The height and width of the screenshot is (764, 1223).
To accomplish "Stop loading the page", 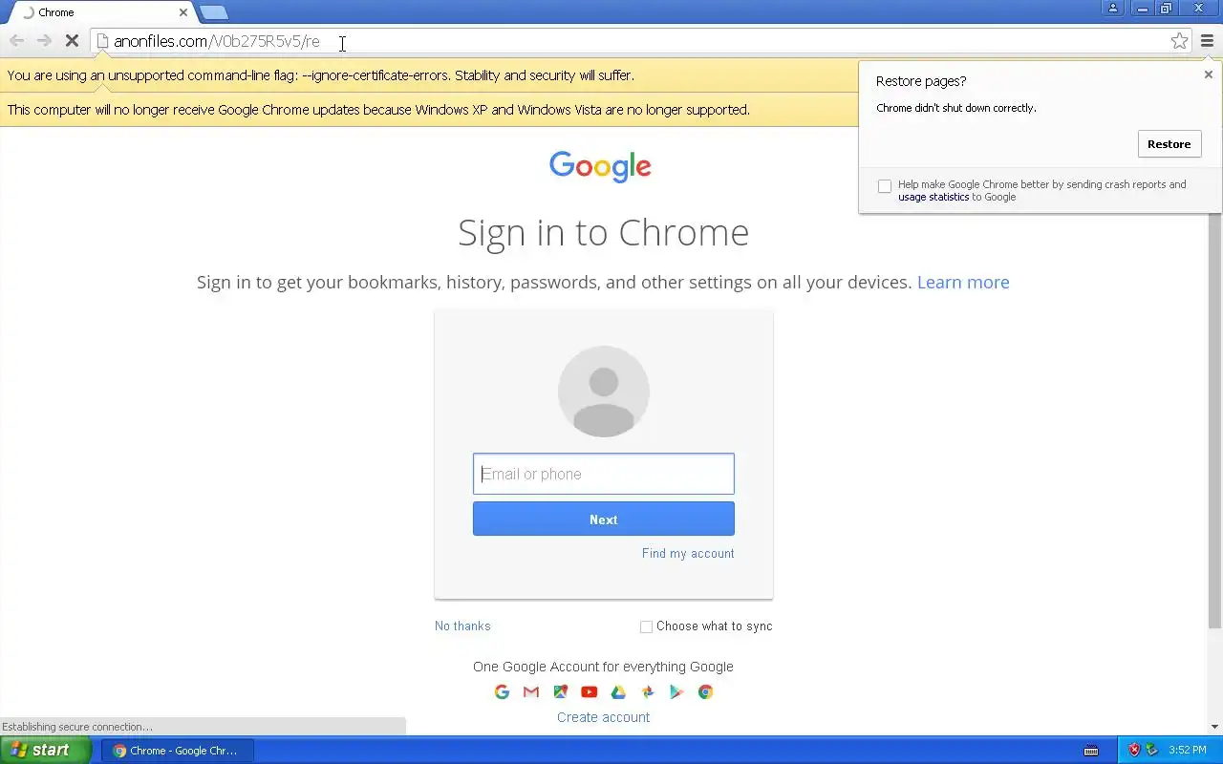I will 72,41.
